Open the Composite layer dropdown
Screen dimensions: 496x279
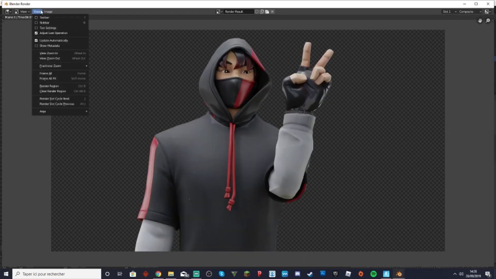click(468, 12)
